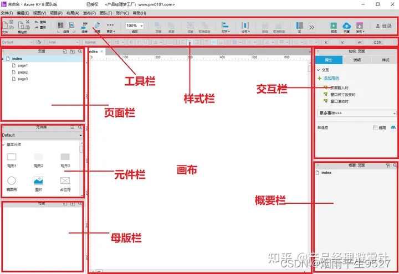Image resolution: width=399 pixels, height=274 pixels.
Task: Click the style painter icon beside Default
Action: click(39, 42)
